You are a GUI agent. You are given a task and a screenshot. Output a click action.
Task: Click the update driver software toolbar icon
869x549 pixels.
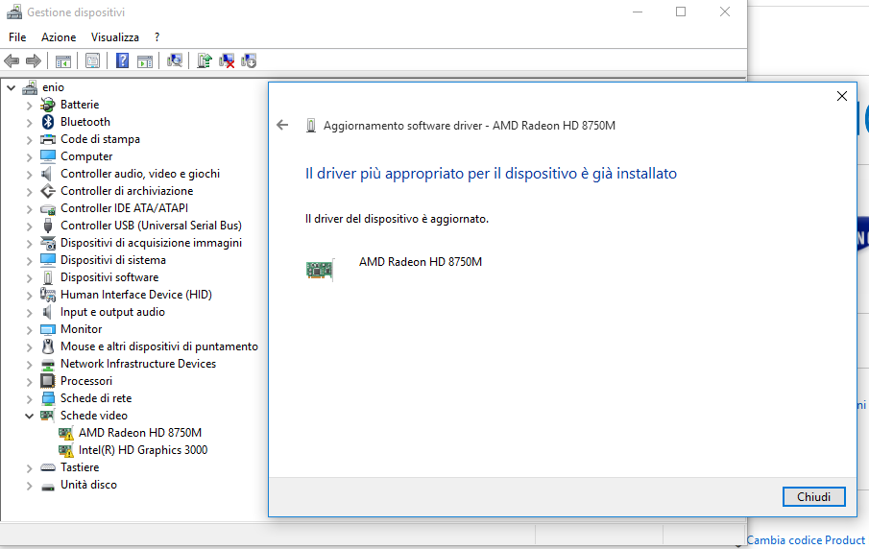coord(204,60)
